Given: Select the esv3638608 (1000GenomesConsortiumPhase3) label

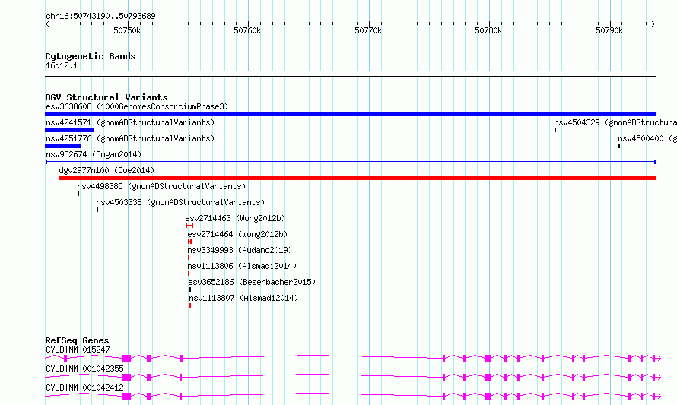Looking at the screenshot, I should pyautogui.click(x=137, y=106).
